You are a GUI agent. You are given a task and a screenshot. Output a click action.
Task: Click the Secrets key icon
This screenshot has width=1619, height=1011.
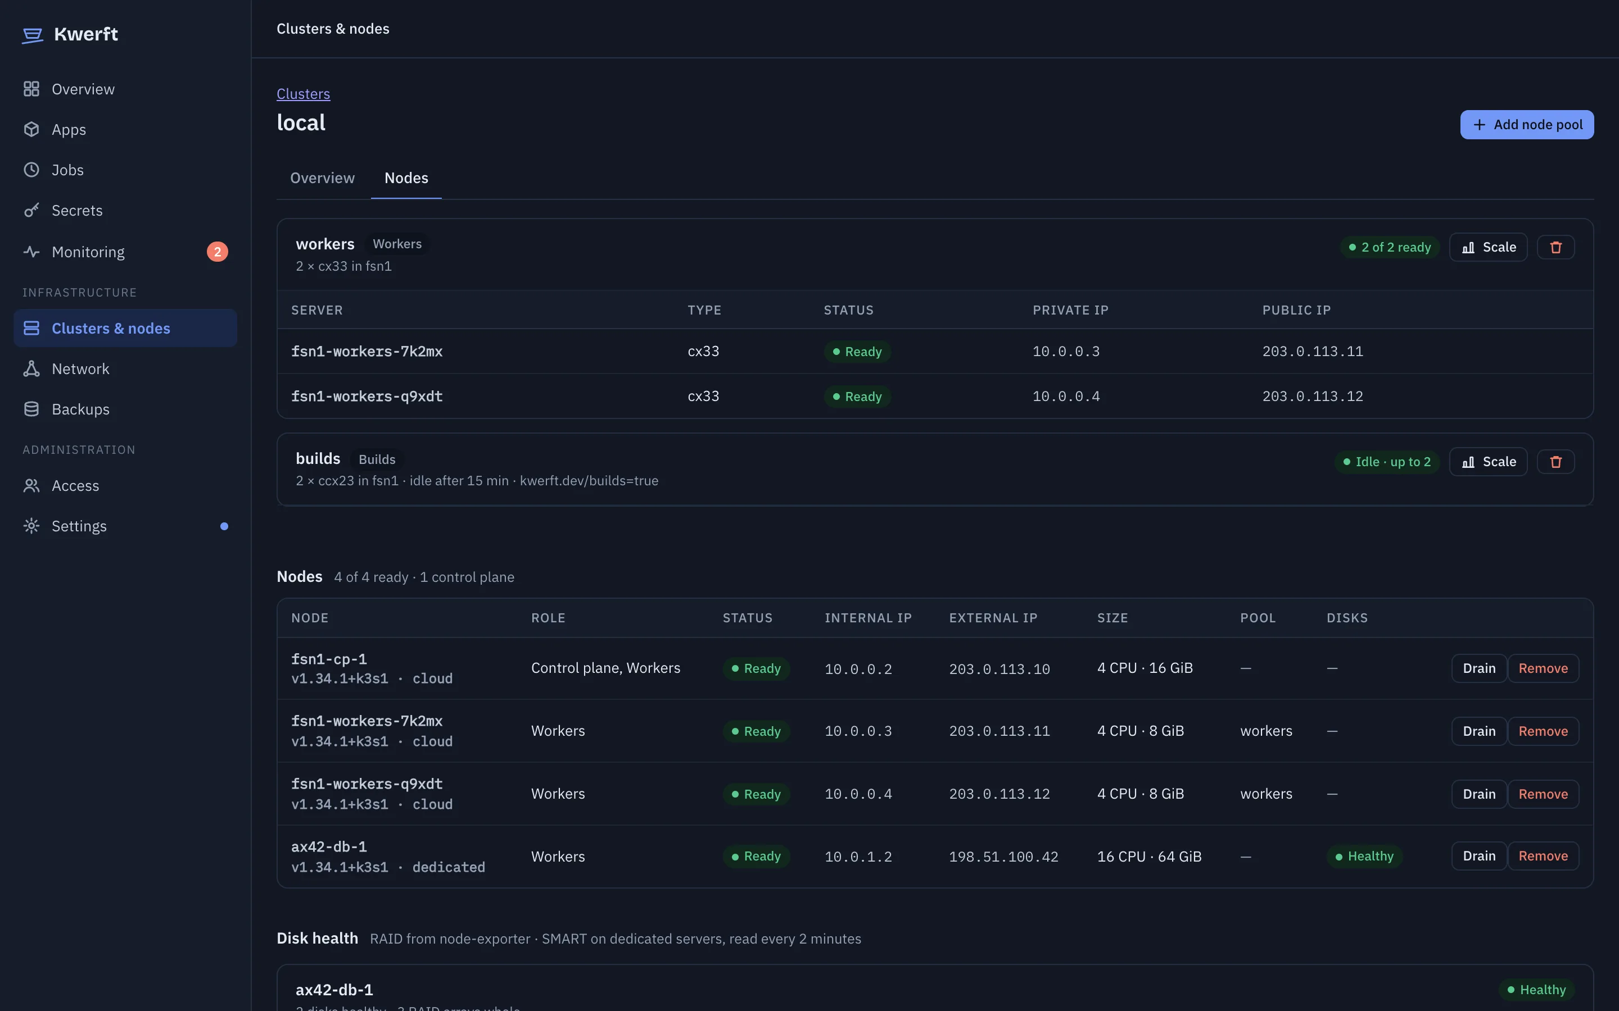tap(31, 210)
